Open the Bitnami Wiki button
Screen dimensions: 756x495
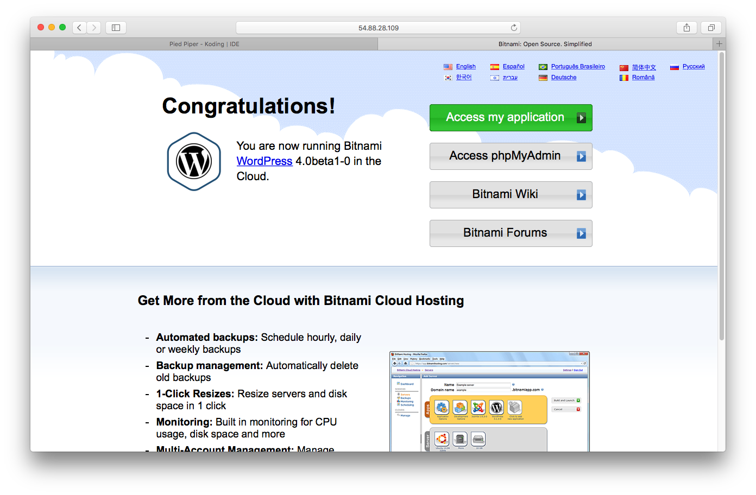(x=511, y=195)
